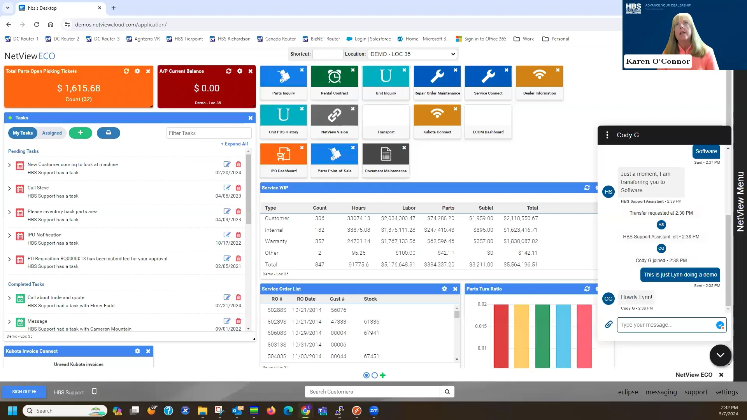Click the chat attachment paperclip icon
This screenshot has height=420, width=747.
[x=608, y=325]
